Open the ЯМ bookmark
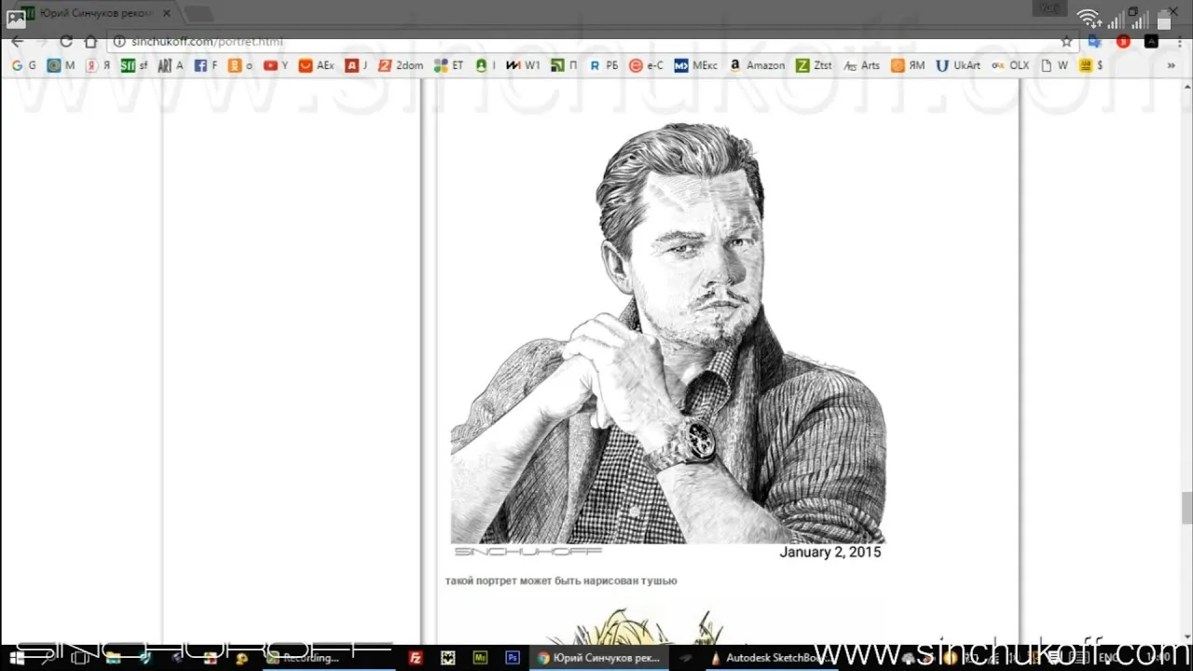Screen dimensions: 1193x671 click(x=908, y=65)
